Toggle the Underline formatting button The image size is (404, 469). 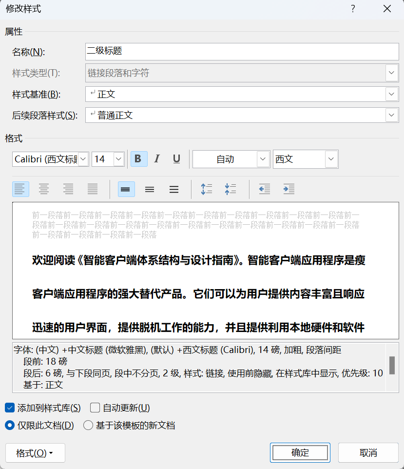[x=176, y=159]
